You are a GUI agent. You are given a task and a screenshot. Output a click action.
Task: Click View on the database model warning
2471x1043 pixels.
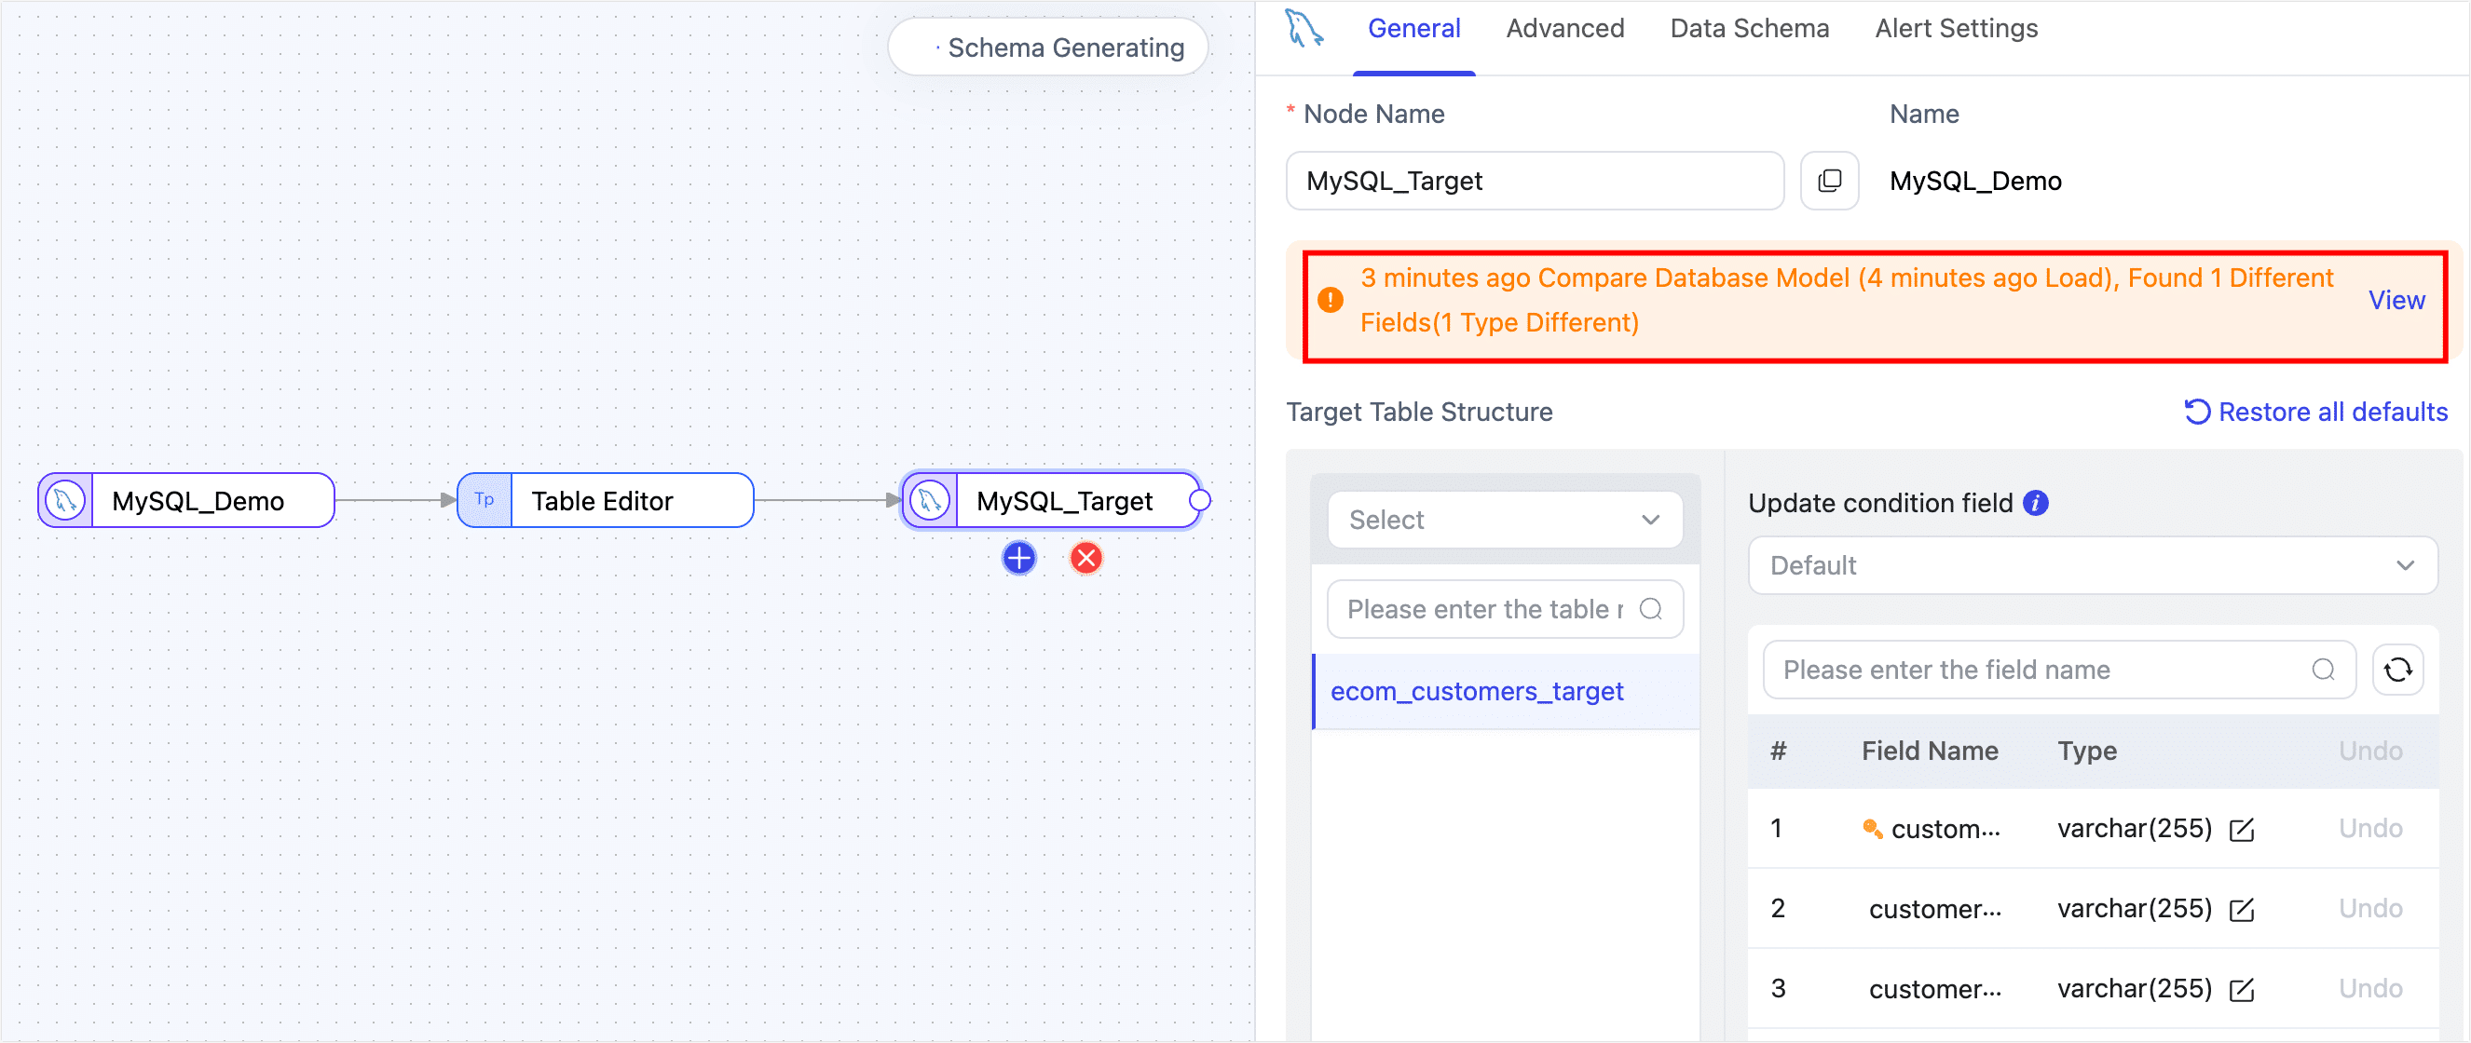[2396, 299]
